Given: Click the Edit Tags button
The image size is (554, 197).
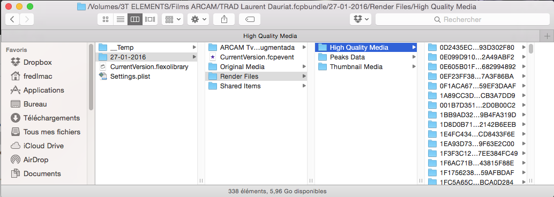Looking at the screenshot, I should coord(250,19).
